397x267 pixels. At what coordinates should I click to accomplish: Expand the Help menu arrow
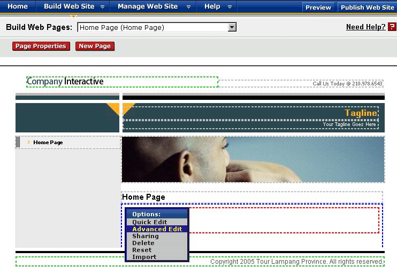230,7
